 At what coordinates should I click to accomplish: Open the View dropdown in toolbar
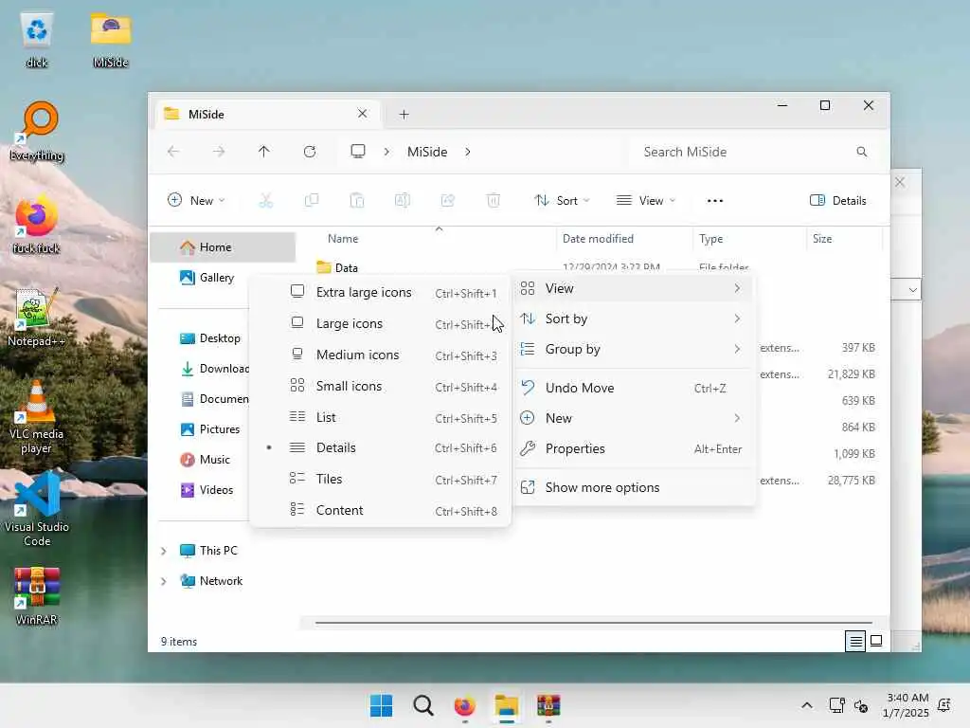pyautogui.click(x=646, y=201)
